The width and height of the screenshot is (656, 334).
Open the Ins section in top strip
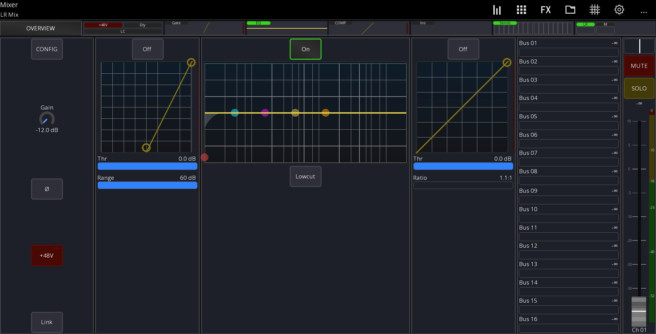pos(451,28)
